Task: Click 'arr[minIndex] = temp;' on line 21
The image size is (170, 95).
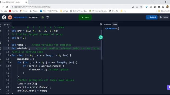Action: point(32,91)
